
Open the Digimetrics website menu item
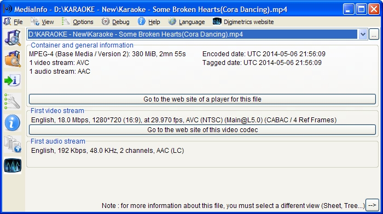tap(243, 22)
